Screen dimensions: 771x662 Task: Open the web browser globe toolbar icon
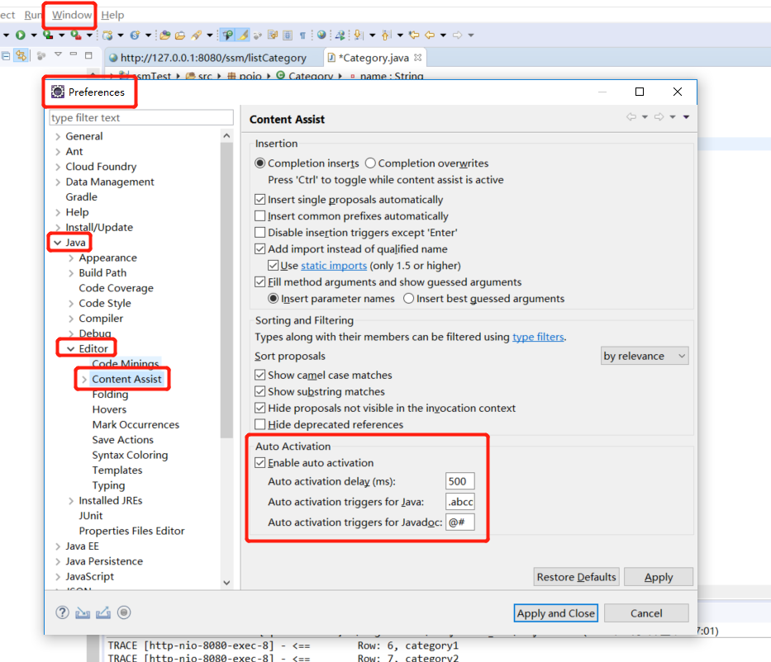321,35
